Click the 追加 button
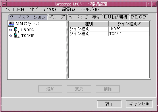The width and height of the screenshot is (158, 112). point(50,89)
